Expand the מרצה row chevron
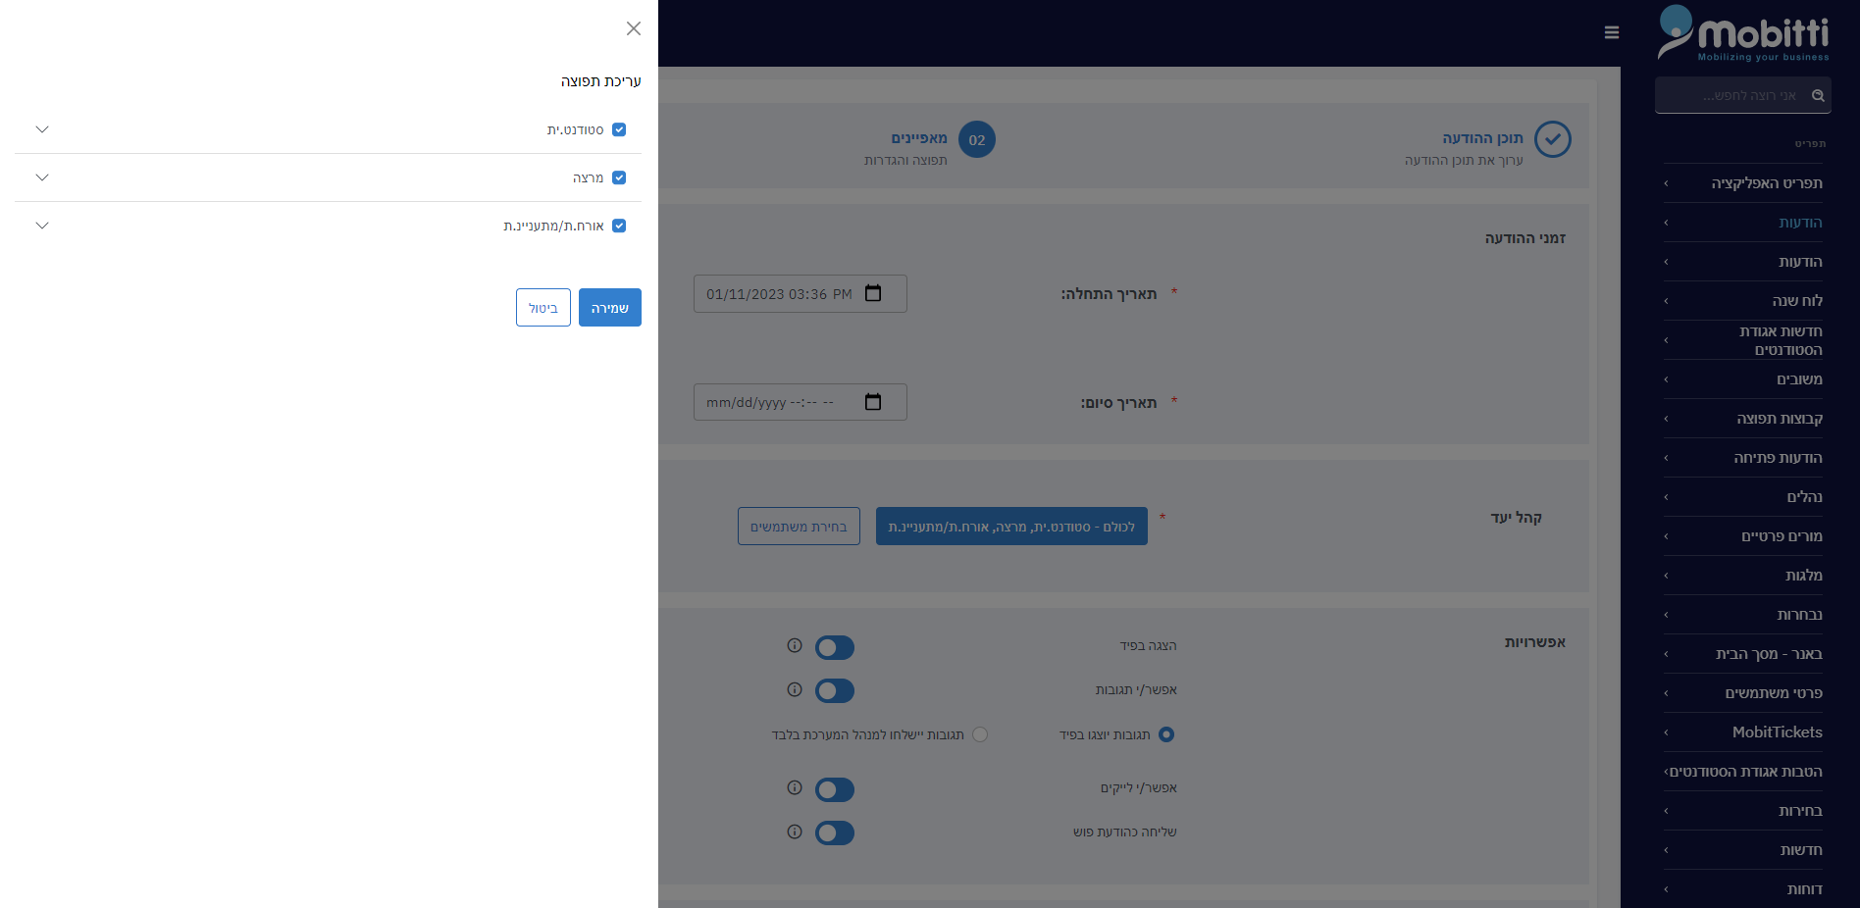Image resolution: width=1860 pixels, height=908 pixels. pos(42,177)
